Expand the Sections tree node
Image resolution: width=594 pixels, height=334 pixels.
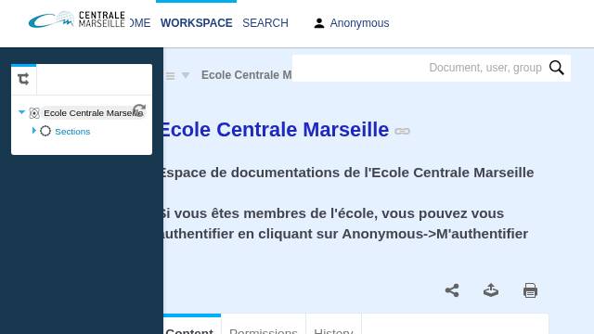pos(33,131)
